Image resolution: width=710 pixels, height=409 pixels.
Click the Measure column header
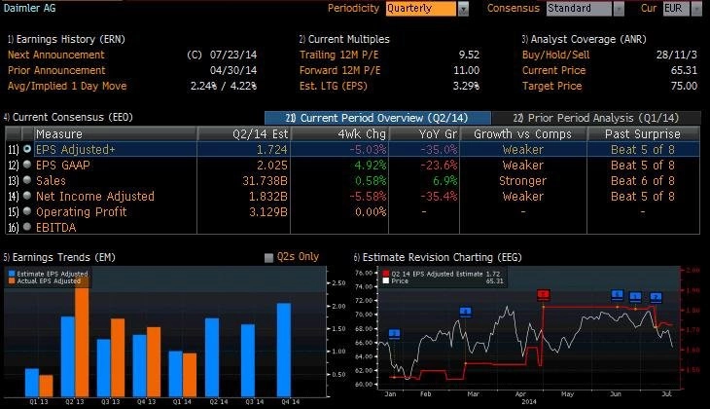point(116,133)
